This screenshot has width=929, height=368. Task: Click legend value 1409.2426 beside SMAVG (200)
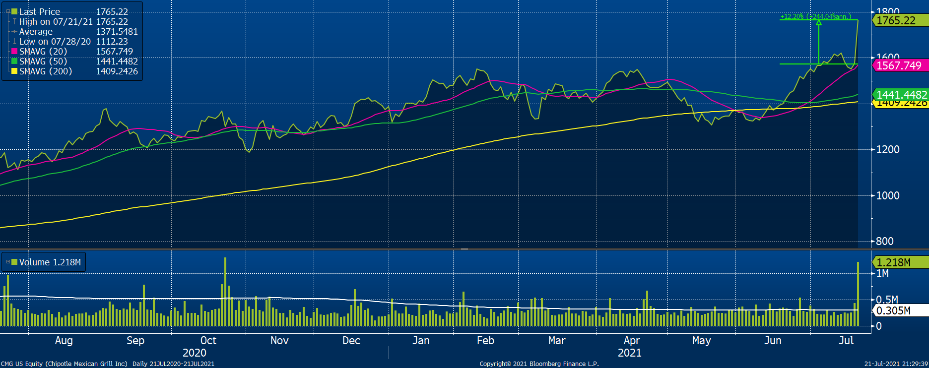pyautogui.click(x=117, y=71)
